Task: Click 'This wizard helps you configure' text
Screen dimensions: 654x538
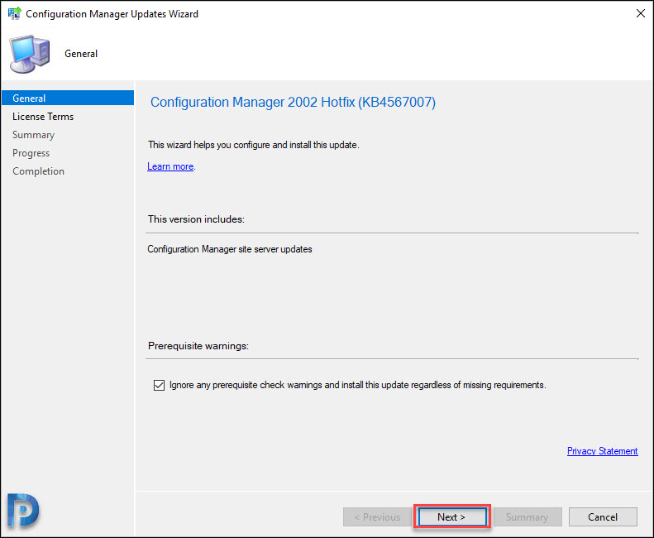Action: pyautogui.click(x=254, y=145)
